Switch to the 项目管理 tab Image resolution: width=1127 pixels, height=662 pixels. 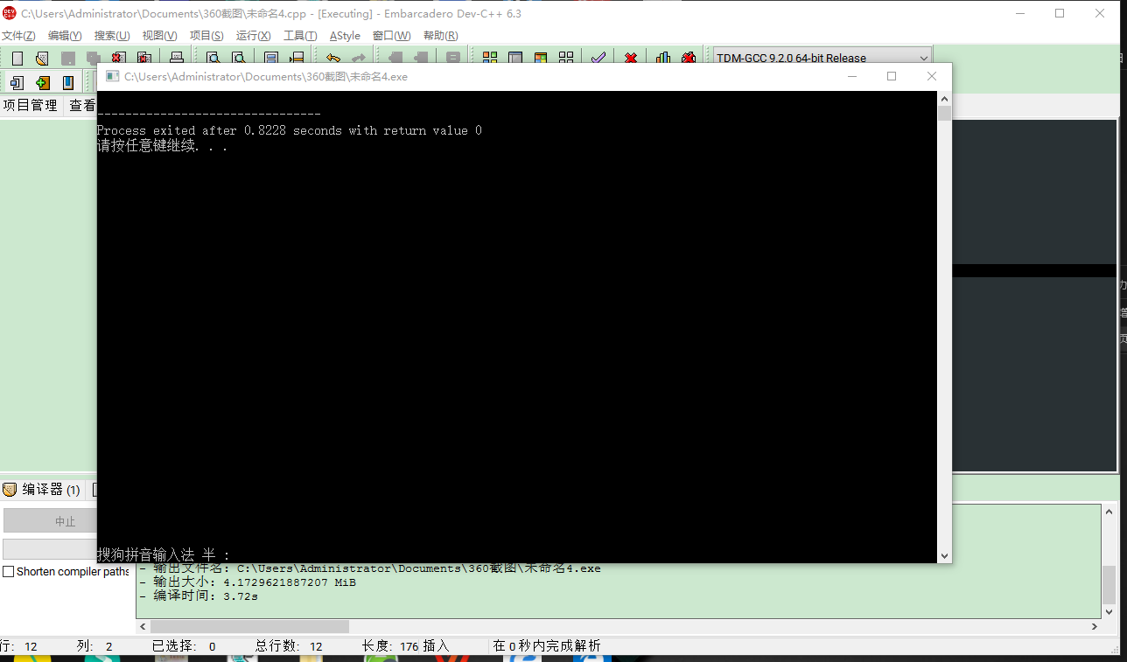tap(31, 105)
